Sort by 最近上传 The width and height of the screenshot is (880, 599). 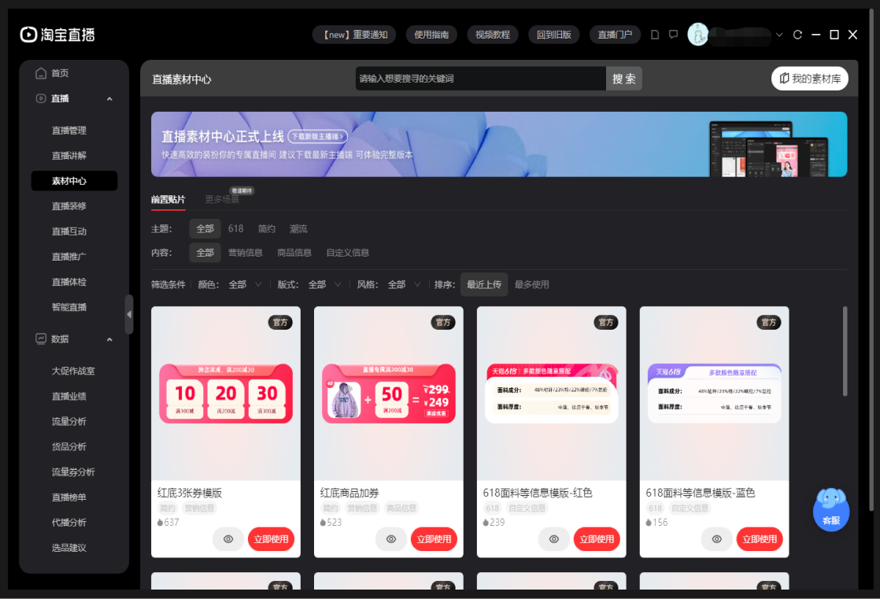point(484,285)
